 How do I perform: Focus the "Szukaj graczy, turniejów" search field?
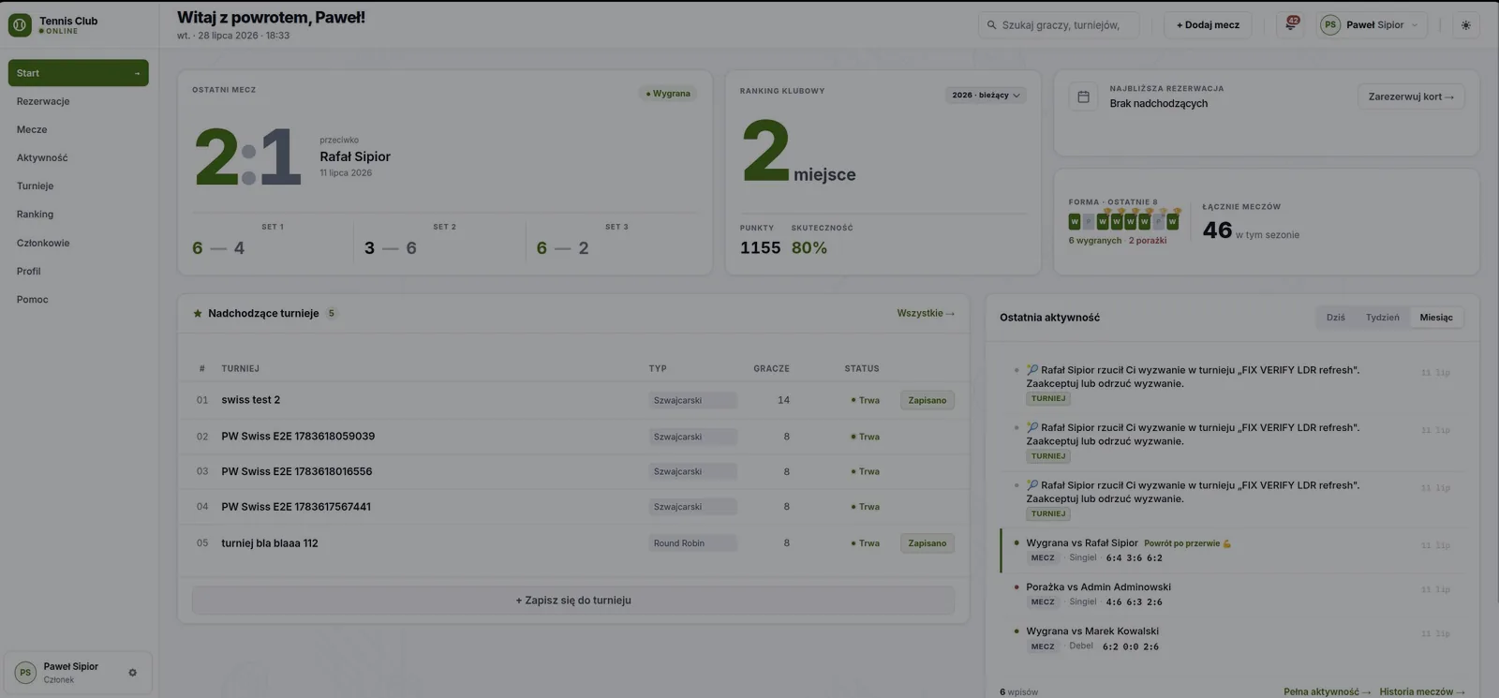[1059, 25]
